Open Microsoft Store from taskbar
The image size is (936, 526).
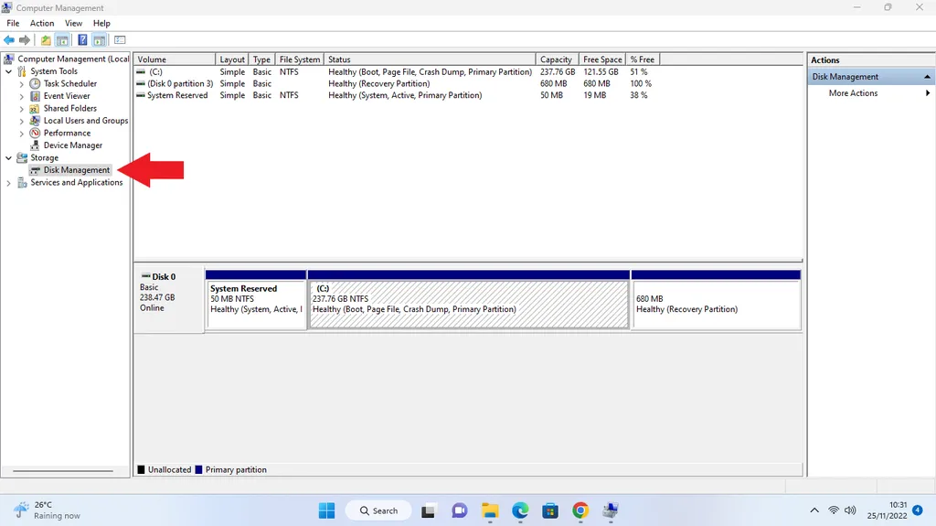click(x=550, y=510)
